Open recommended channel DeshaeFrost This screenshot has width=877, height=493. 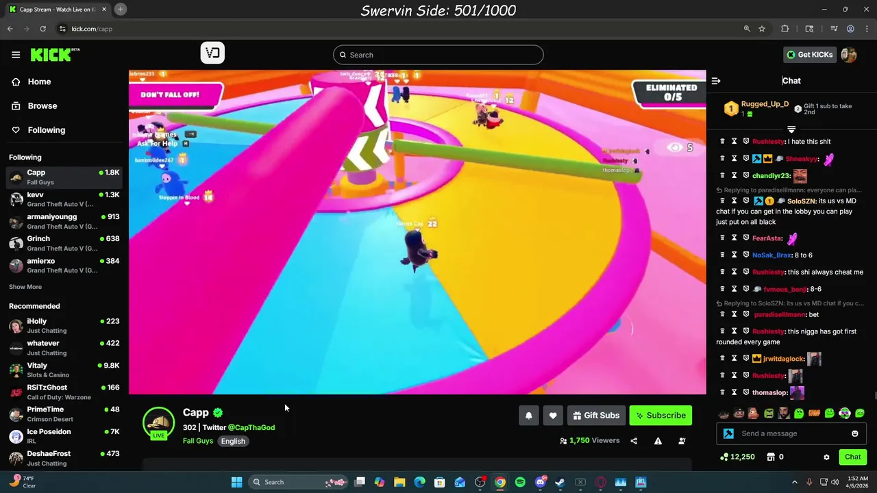64,458
